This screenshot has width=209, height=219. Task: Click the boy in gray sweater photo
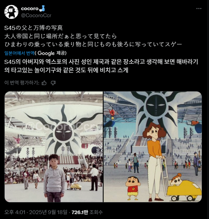tap(54, 178)
